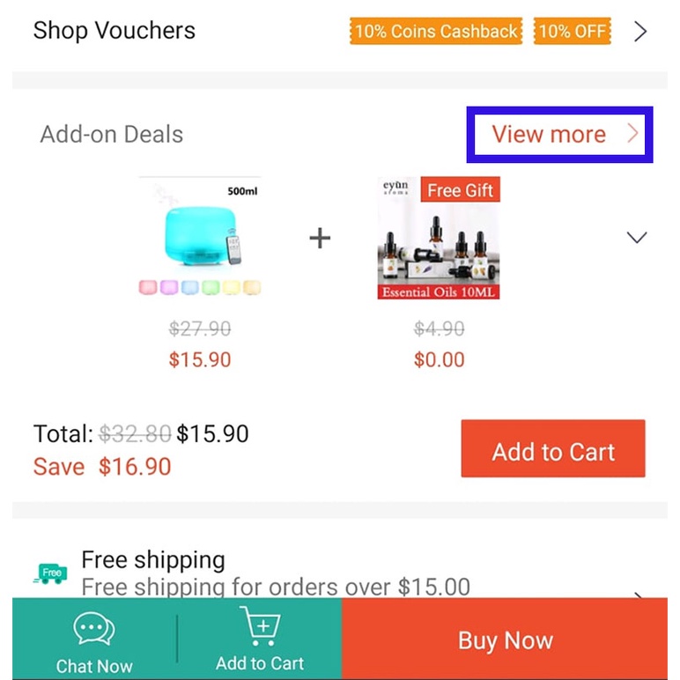This screenshot has height=680, width=680.
Task: Open Shop Vouchers via right chevron
Action: (640, 31)
